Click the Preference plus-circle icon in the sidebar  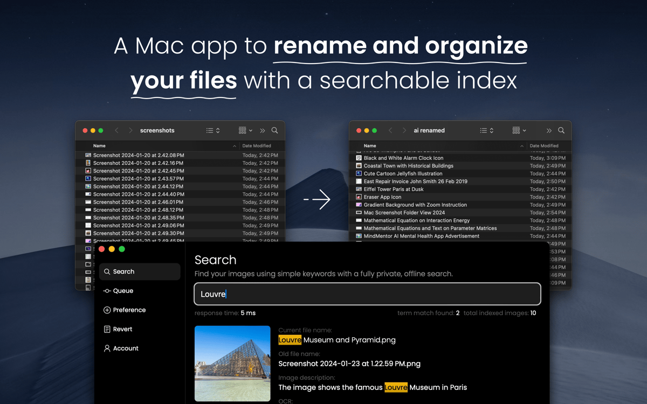coord(107,310)
